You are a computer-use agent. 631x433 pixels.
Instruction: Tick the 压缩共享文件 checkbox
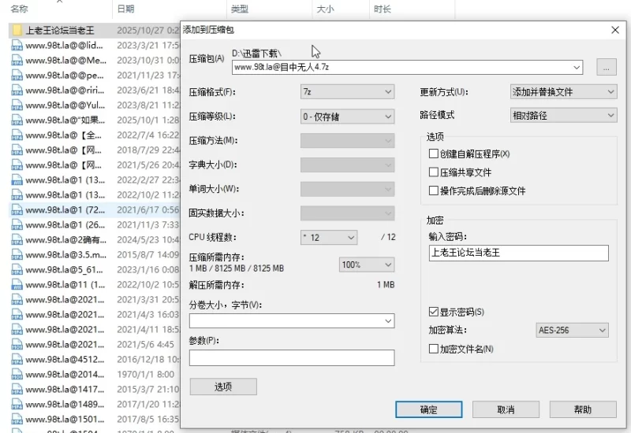433,172
